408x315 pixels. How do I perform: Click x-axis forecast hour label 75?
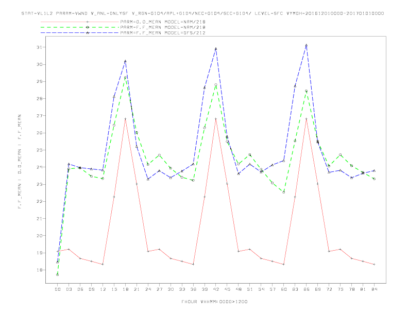pyautogui.click(x=341, y=289)
